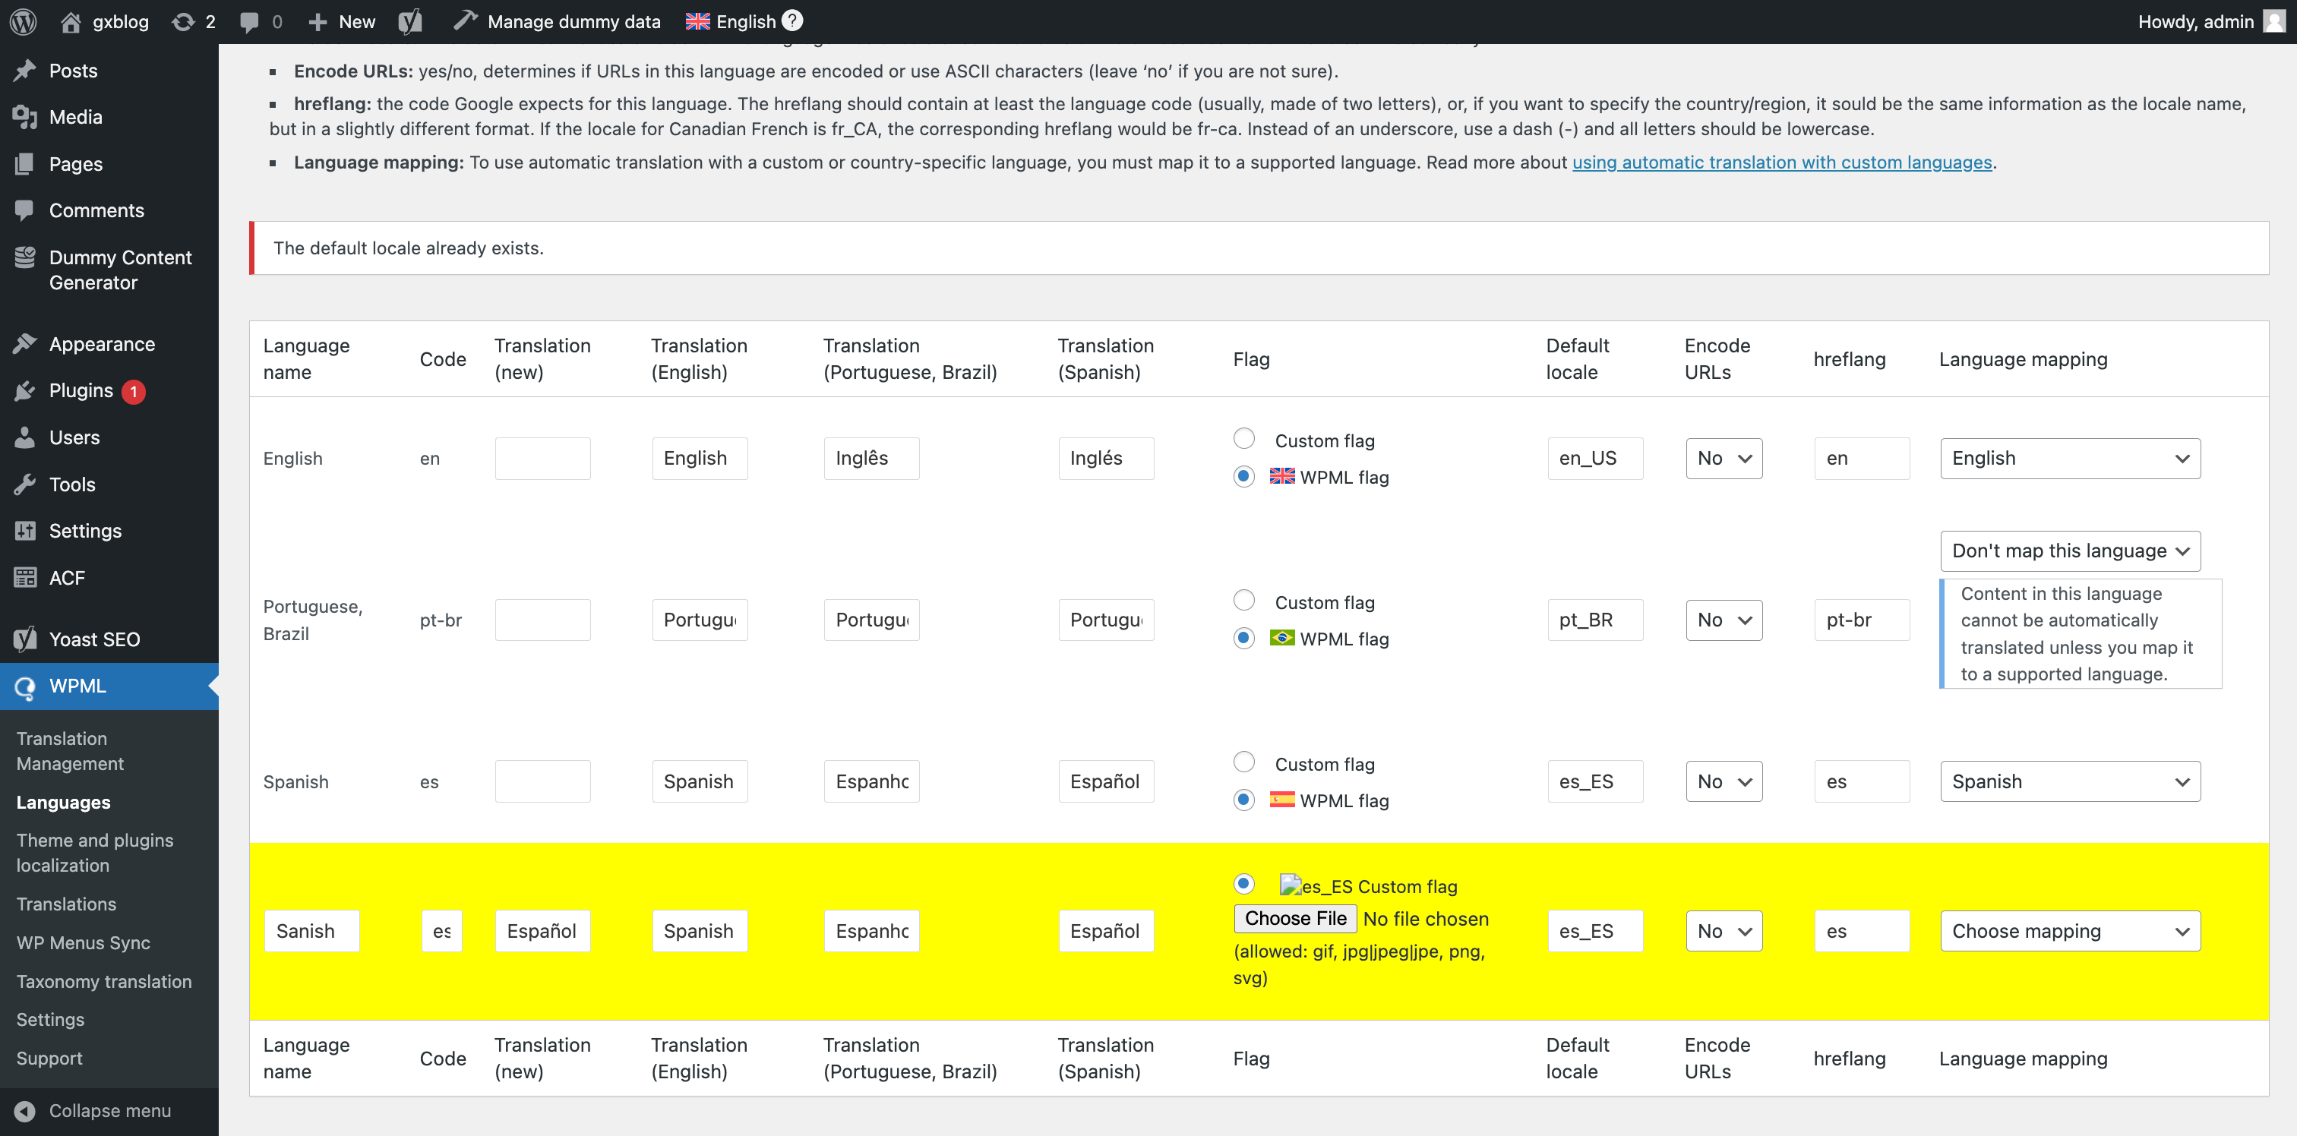Select Custom flag for Spanish row
The image size is (2297, 1136).
pos(1244,762)
